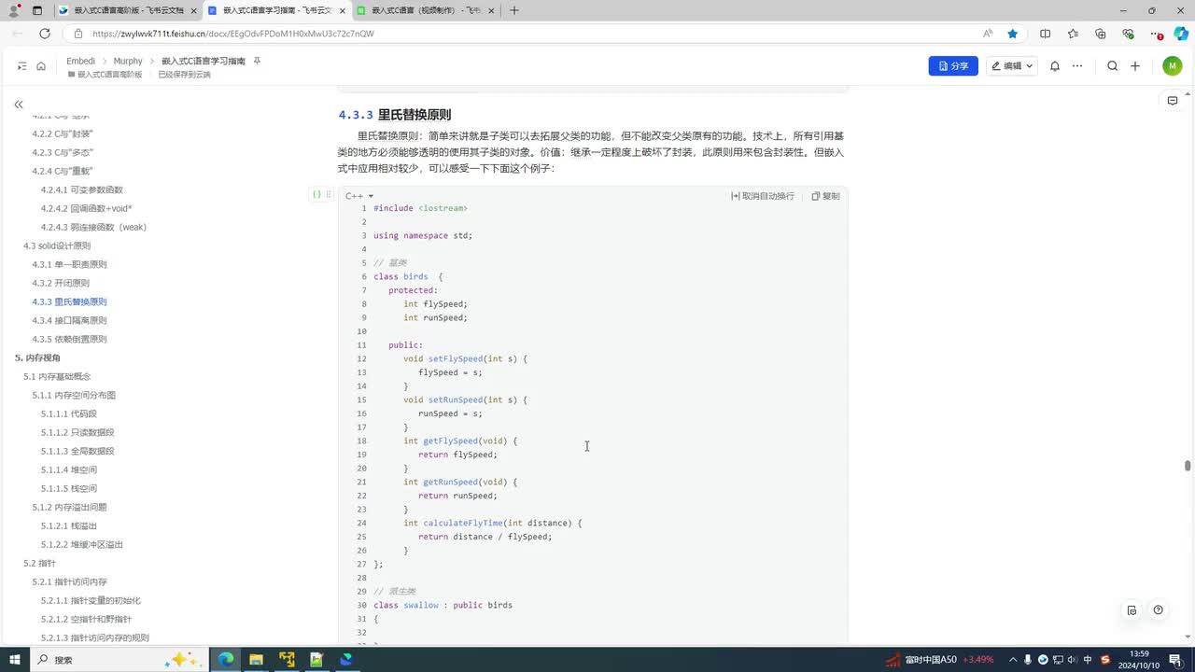
Task: Open the browser profile icon
Action: [x=13, y=10]
